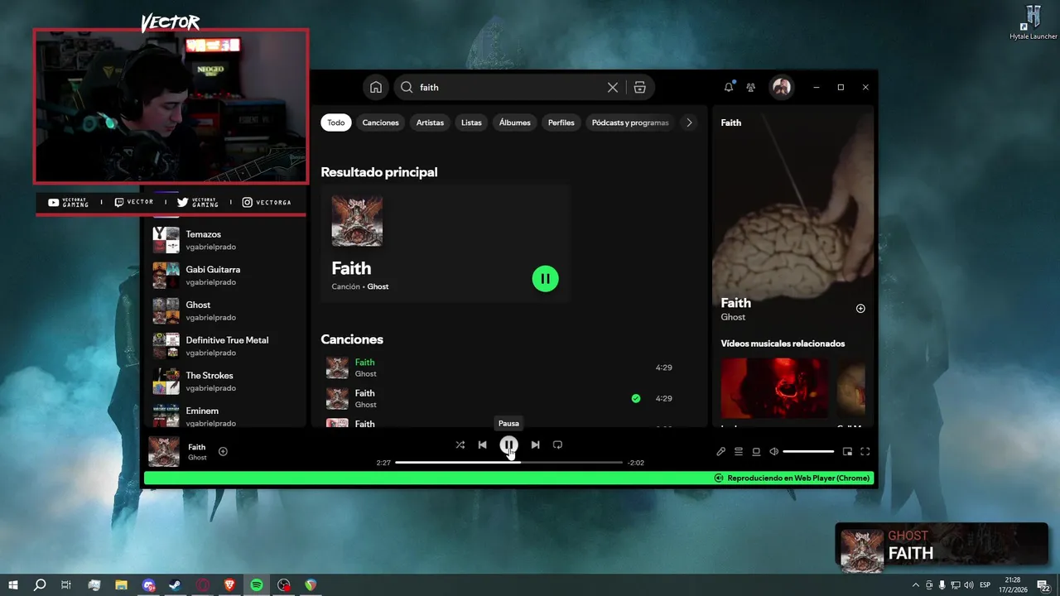Viewport: 1060px width, 596px height.
Task: Open Windows taskbar search
Action: coord(40,585)
